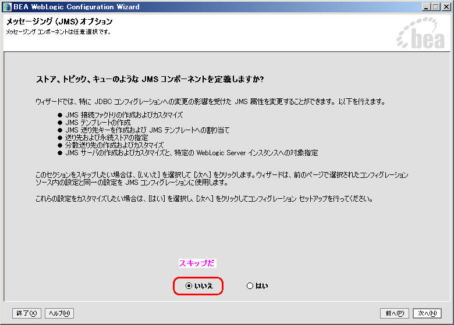Click the 分散送り先の作成 bullet item
The width and height of the screenshot is (454, 325).
pyautogui.click(x=114, y=145)
